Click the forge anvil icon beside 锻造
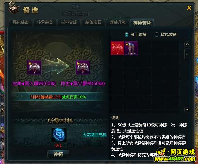198x164 pixels. point(14,8)
